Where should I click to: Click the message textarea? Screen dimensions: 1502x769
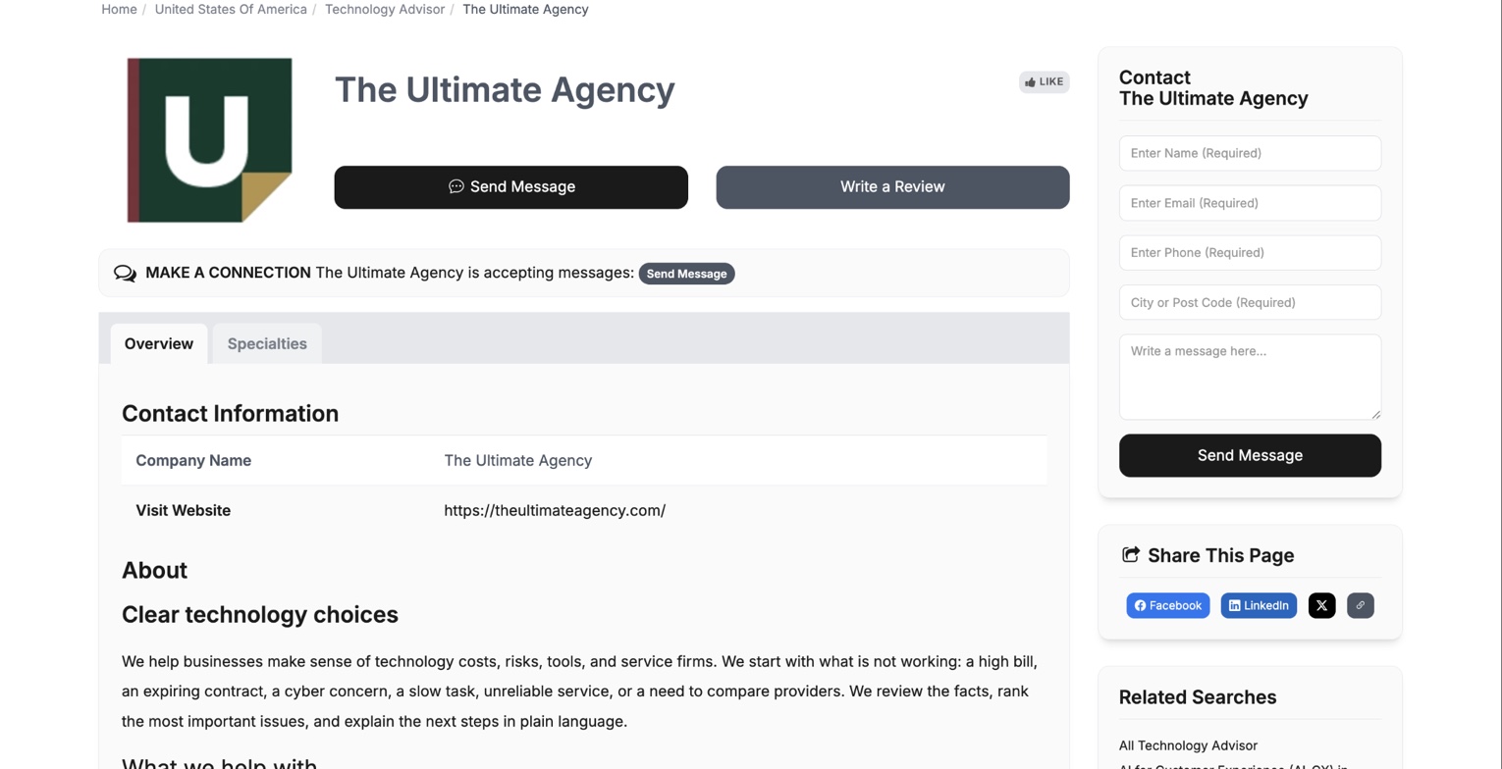click(1250, 378)
